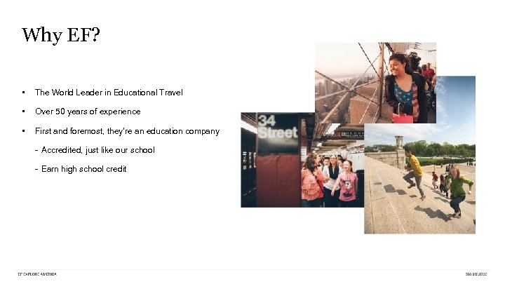Screen dimensions: 505x284
Task: Click the boy in the yellow shirt
Action: click(415, 172)
